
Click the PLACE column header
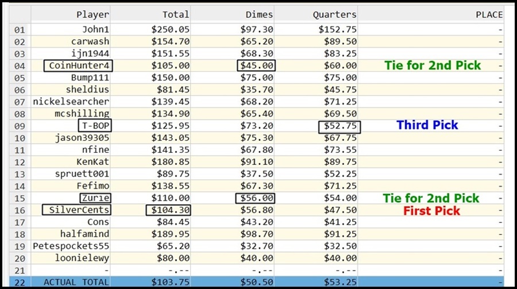tap(431, 14)
